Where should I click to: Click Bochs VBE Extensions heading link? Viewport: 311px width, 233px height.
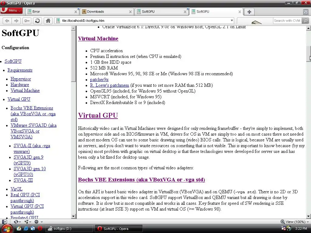tap(141, 180)
